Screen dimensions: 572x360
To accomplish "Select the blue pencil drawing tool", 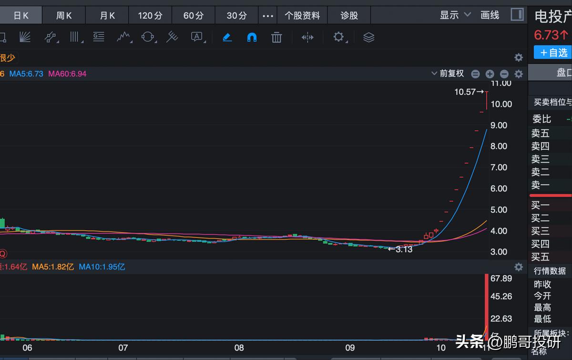I will [x=227, y=37].
